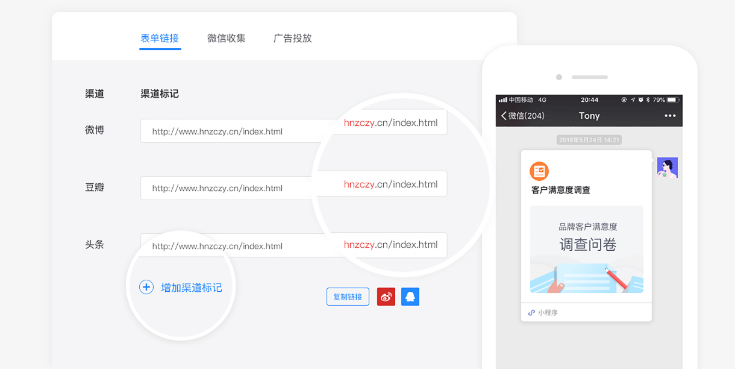Share the link via the blue QQ icon
The image size is (735, 369).
410,297
